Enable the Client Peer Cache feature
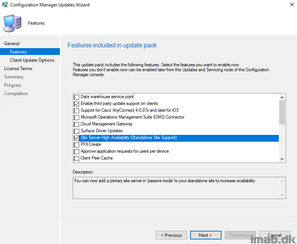The width and height of the screenshot is (297, 244). [x=77, y=158]
